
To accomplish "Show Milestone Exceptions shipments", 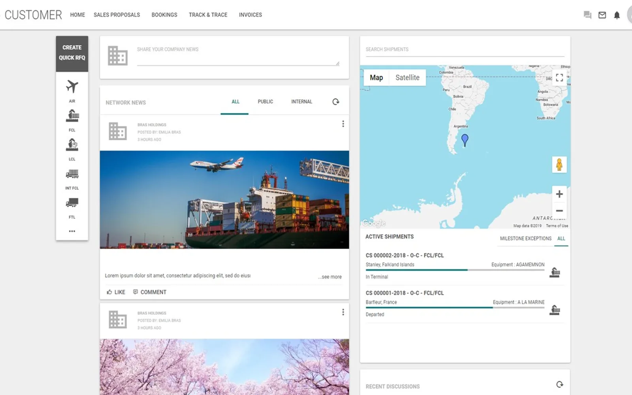I will tap(525, 238).
